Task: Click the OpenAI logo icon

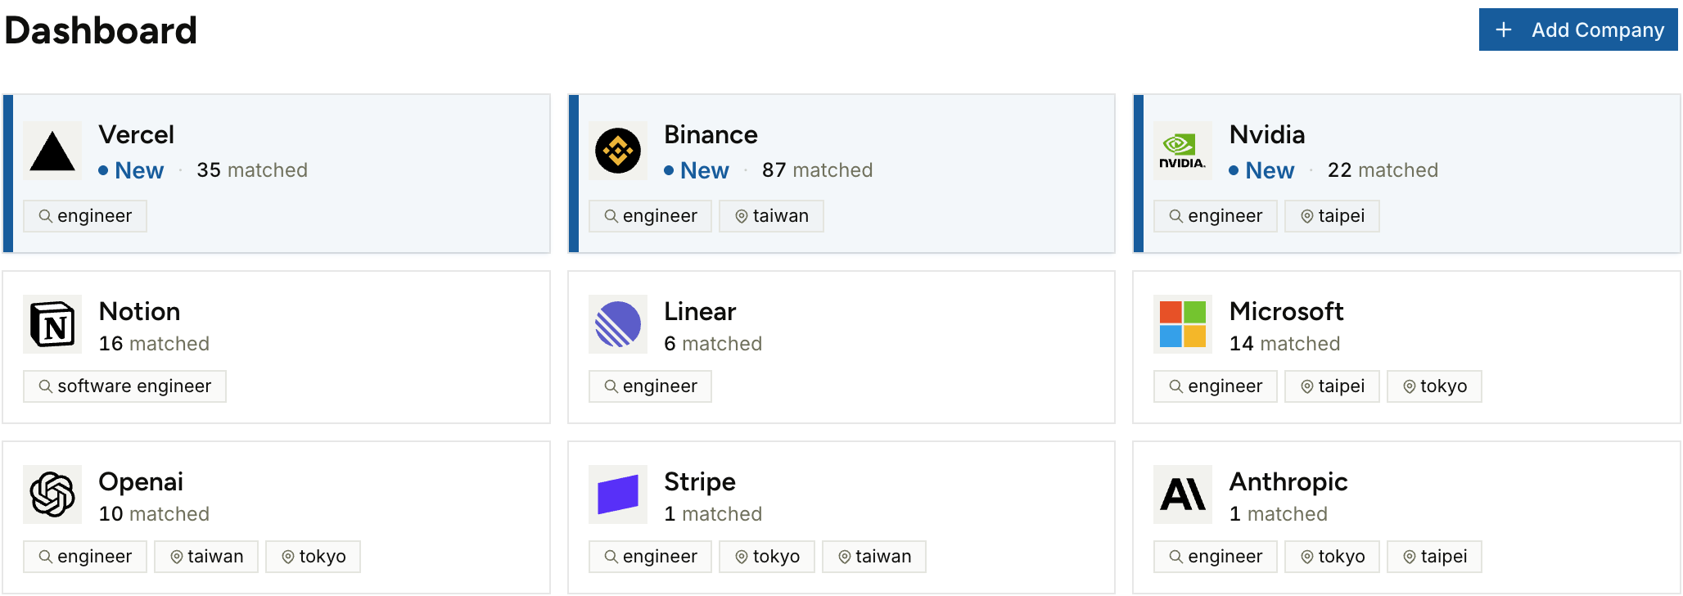Action: click(52, 494)
